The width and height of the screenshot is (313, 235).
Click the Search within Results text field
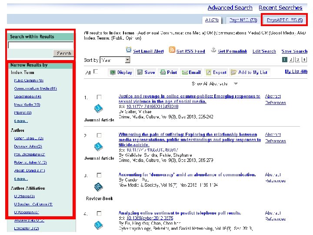[41, 45]
